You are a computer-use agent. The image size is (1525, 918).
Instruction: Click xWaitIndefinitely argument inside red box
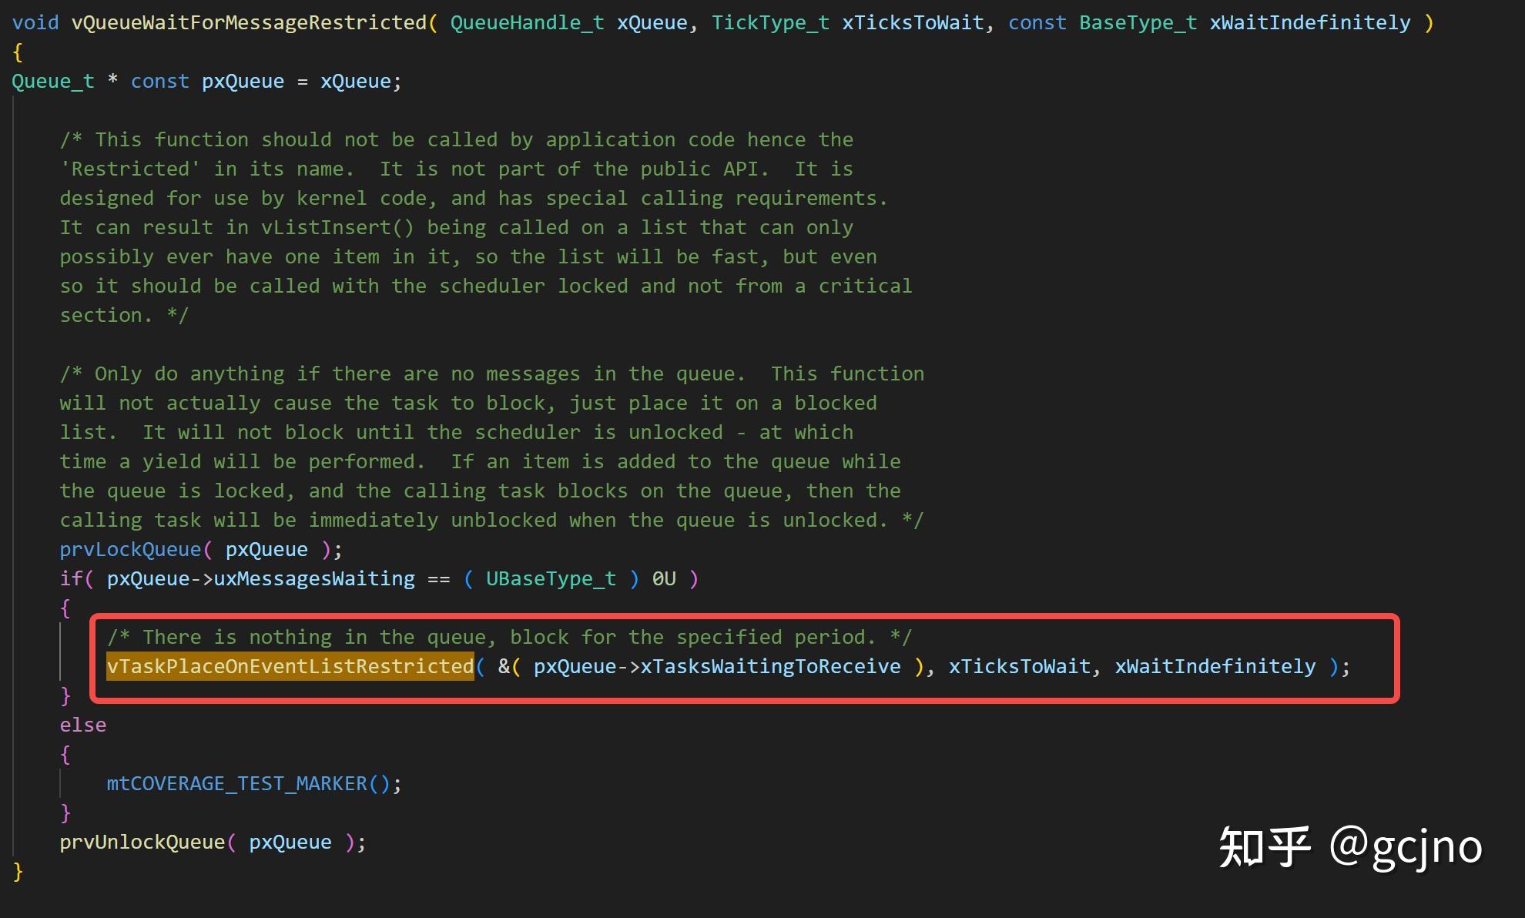click(x=1215, y=666)
